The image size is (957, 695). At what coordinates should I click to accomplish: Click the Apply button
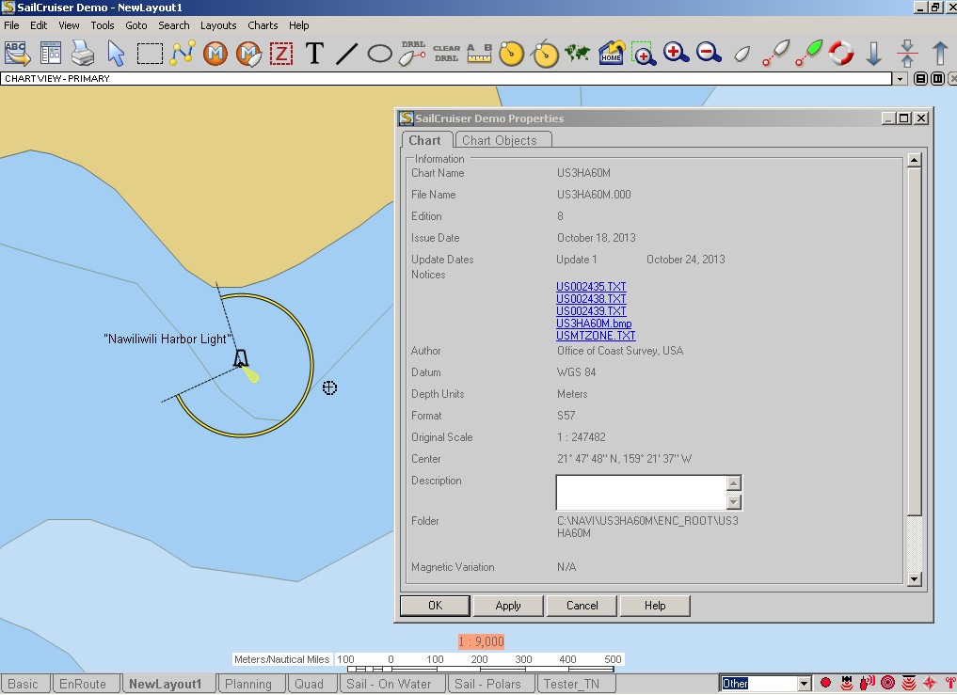click(x=508, y=606)
